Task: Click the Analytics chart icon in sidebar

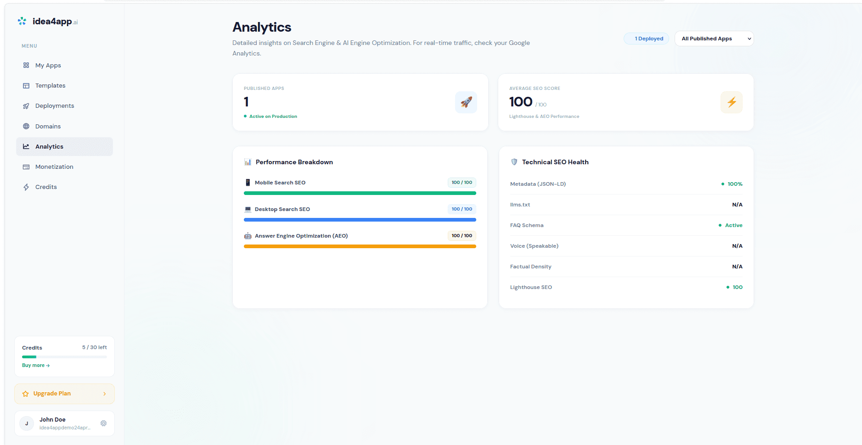Action: [x=26, y=146]
